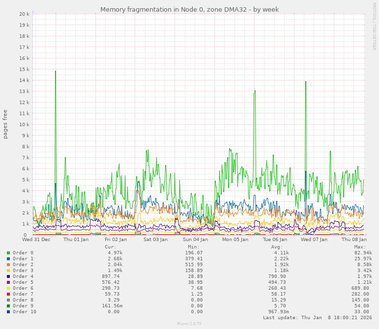379x329 pixels.
Task: Click Order 6 max value 689.80
Action: (x=360, y=288)
